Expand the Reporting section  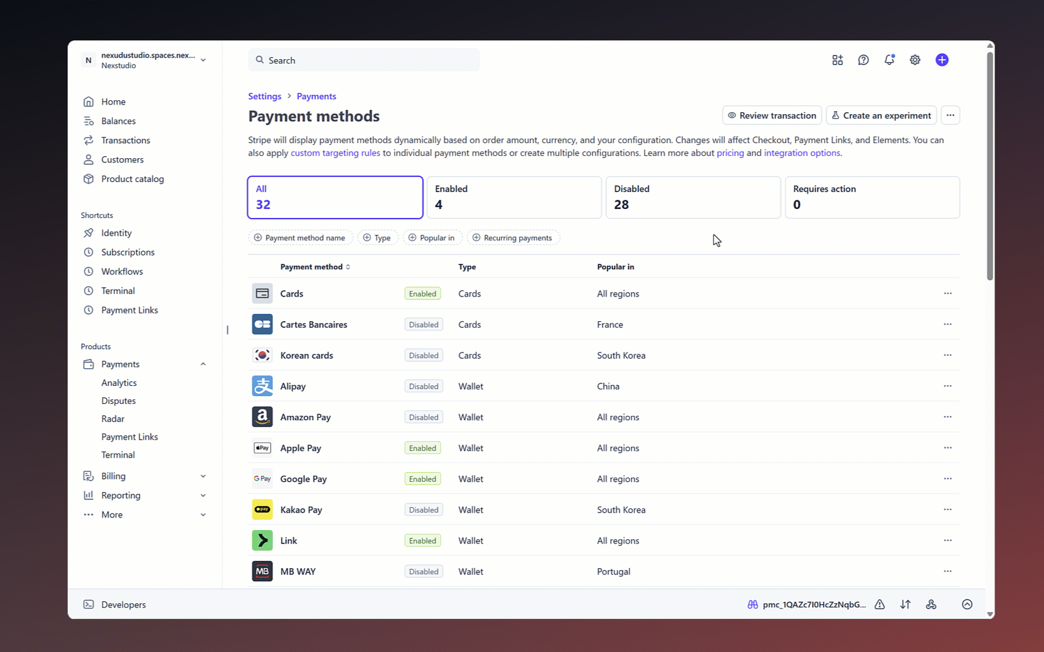203,495
